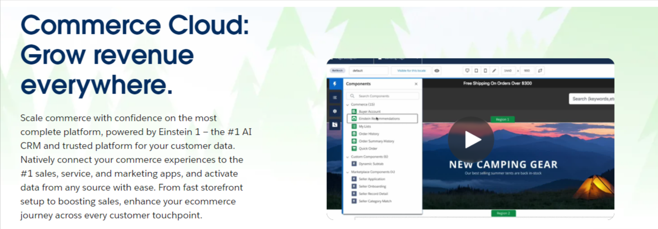This screenshot has width=658, height=229.
Task: Select 'Order History' in the components list
Action: [369, 134]
